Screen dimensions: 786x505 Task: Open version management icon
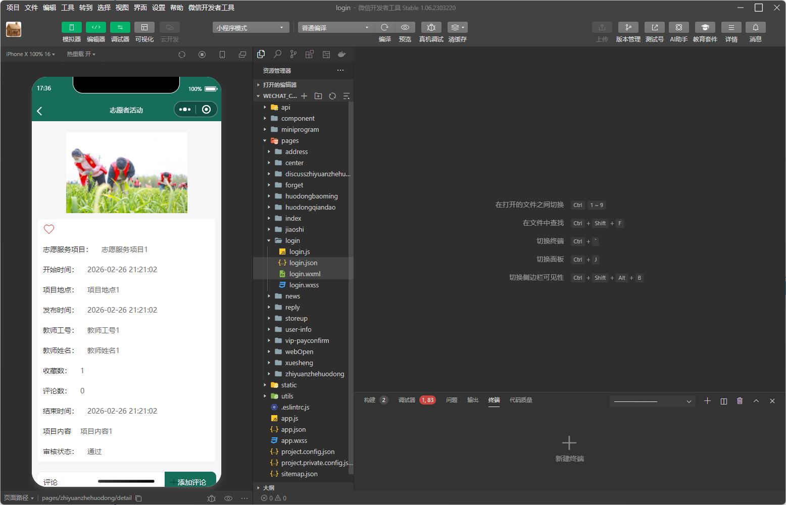[x=628, y=27]
